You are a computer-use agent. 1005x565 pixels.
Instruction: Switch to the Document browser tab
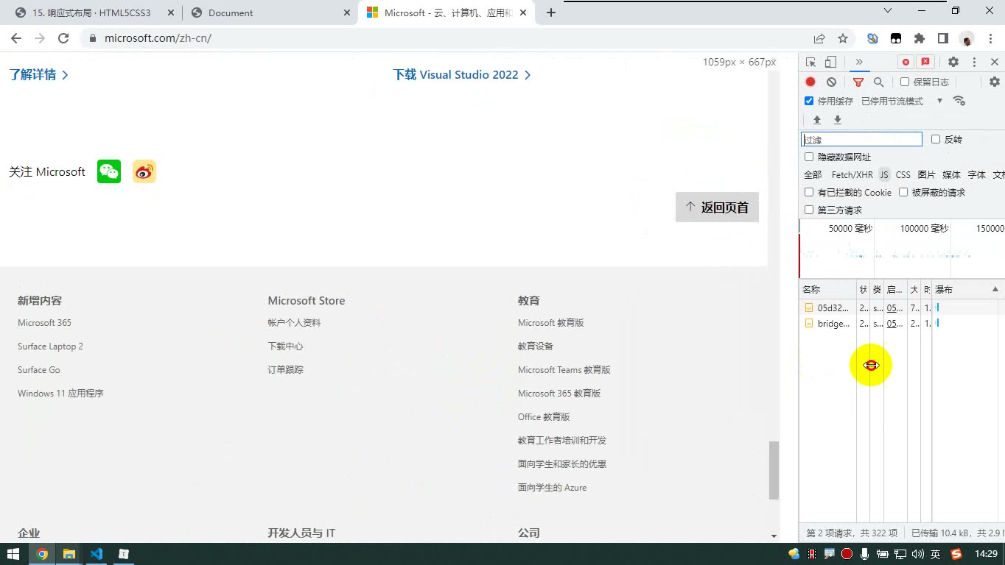click(270, 13)
